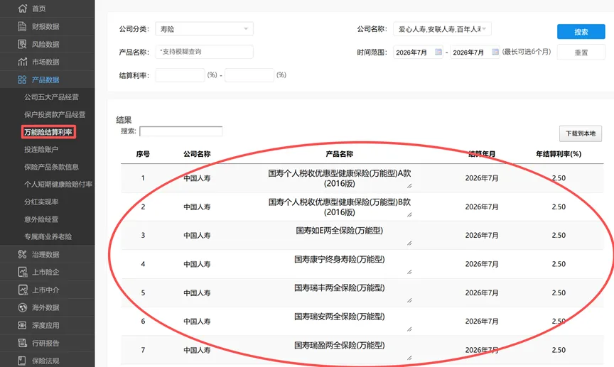Click the 重置 reset button

[x=581, y=53]
